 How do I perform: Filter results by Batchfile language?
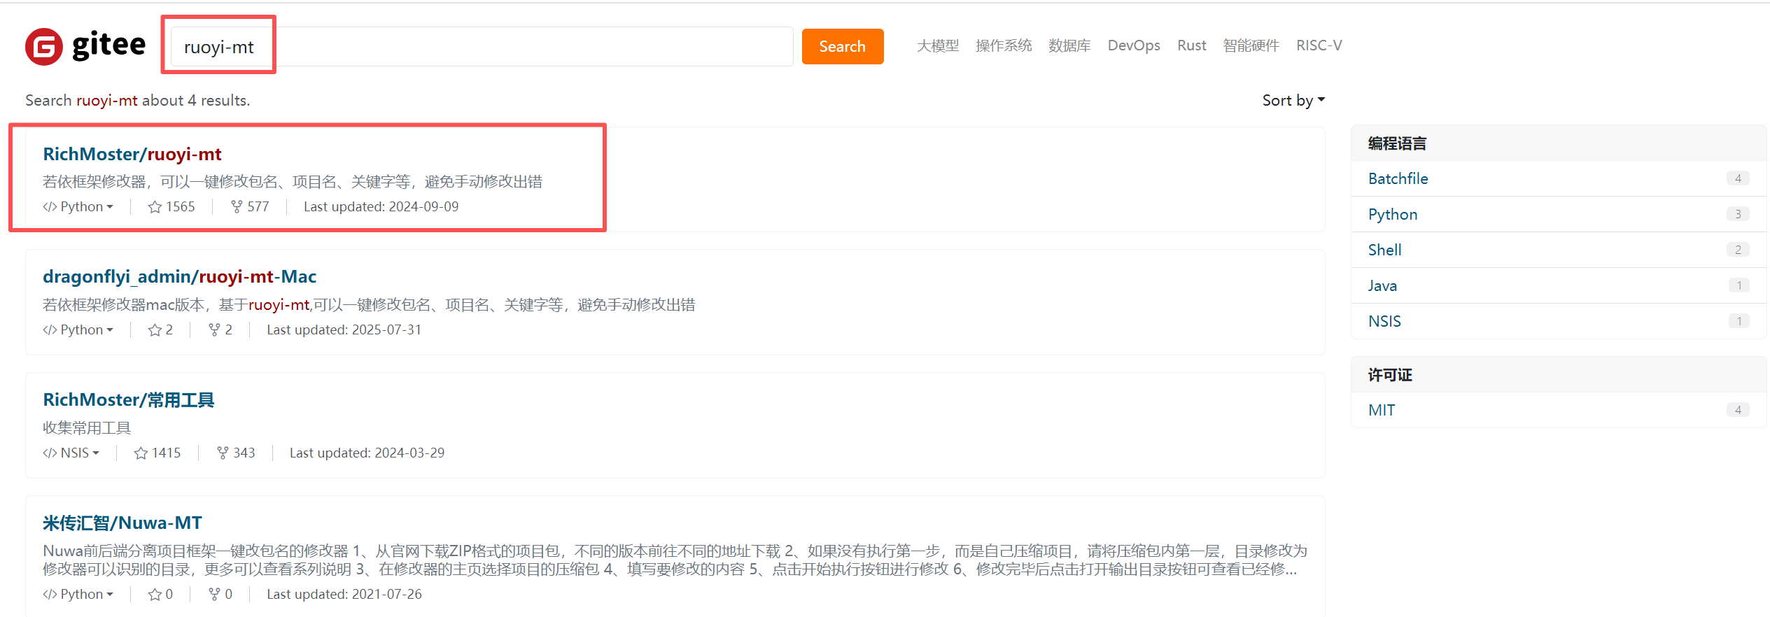(x=1558, y=178)
